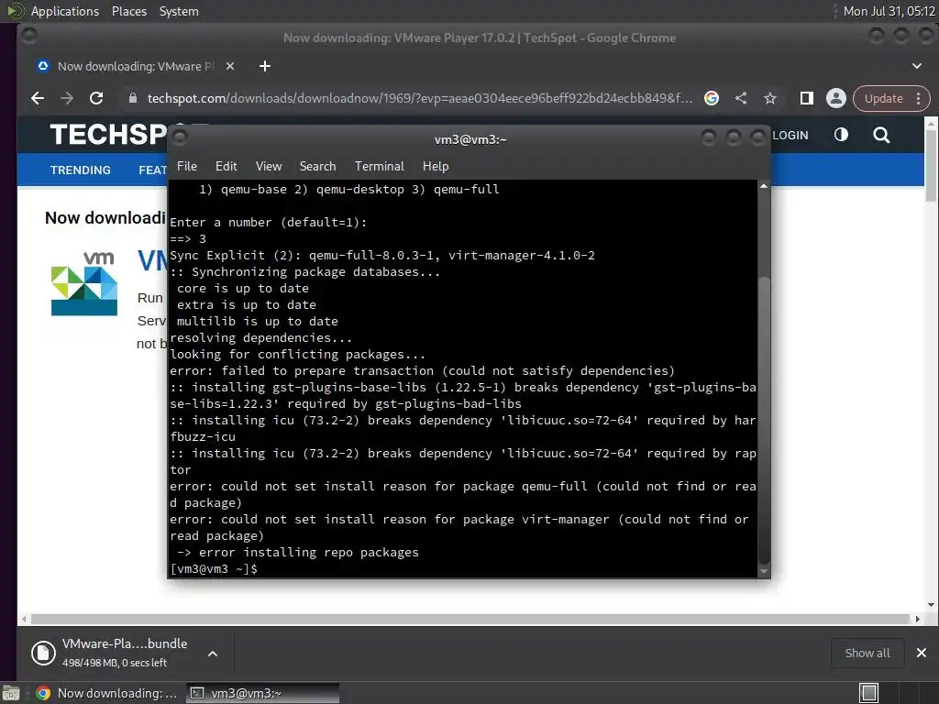Viewport: 939px width, 704px height.
Task: Open TechSpot search magnifier
Action: 881,136
